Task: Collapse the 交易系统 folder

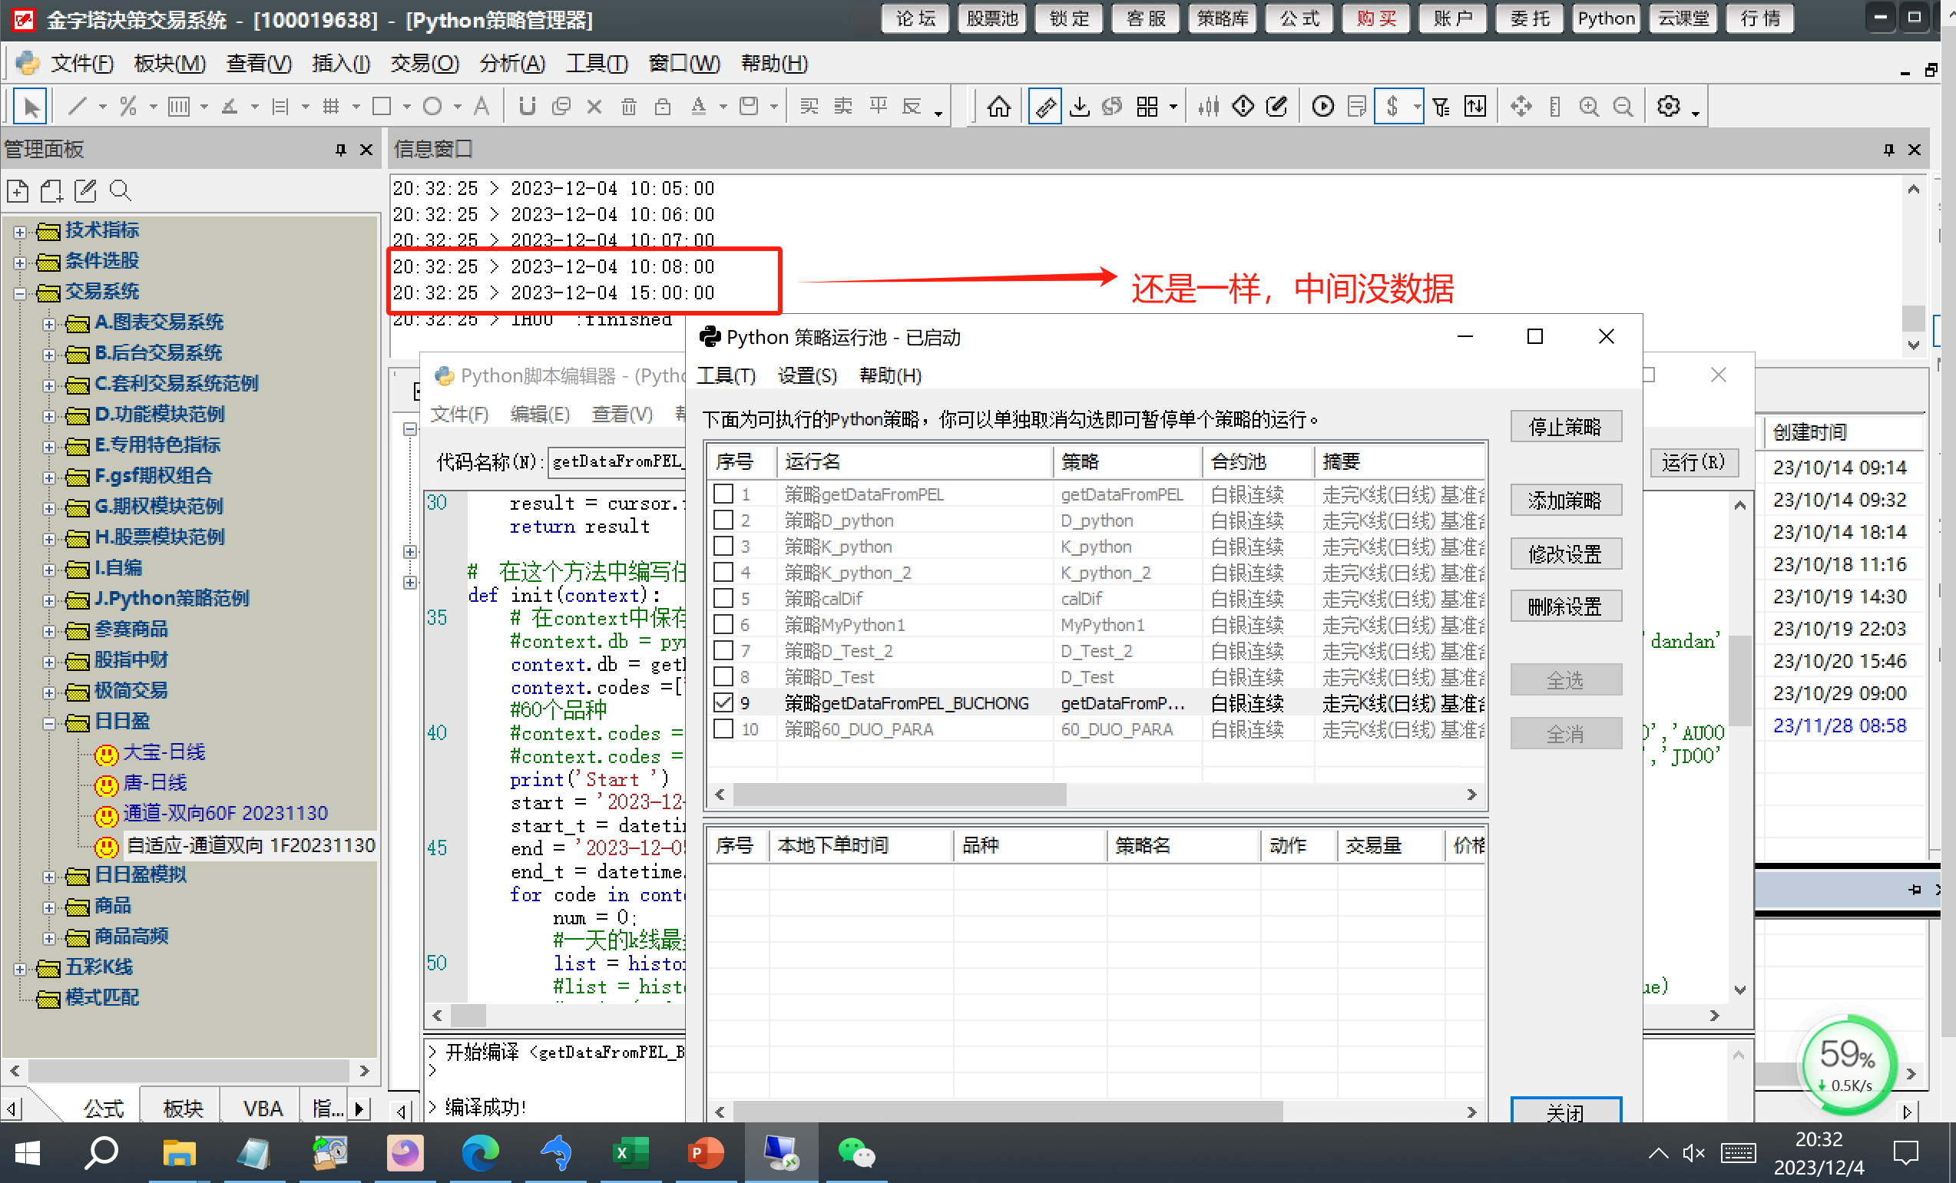Action: [x=20, y=293]
